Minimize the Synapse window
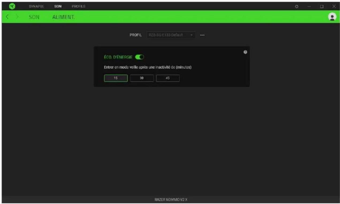 coord(308,6)
